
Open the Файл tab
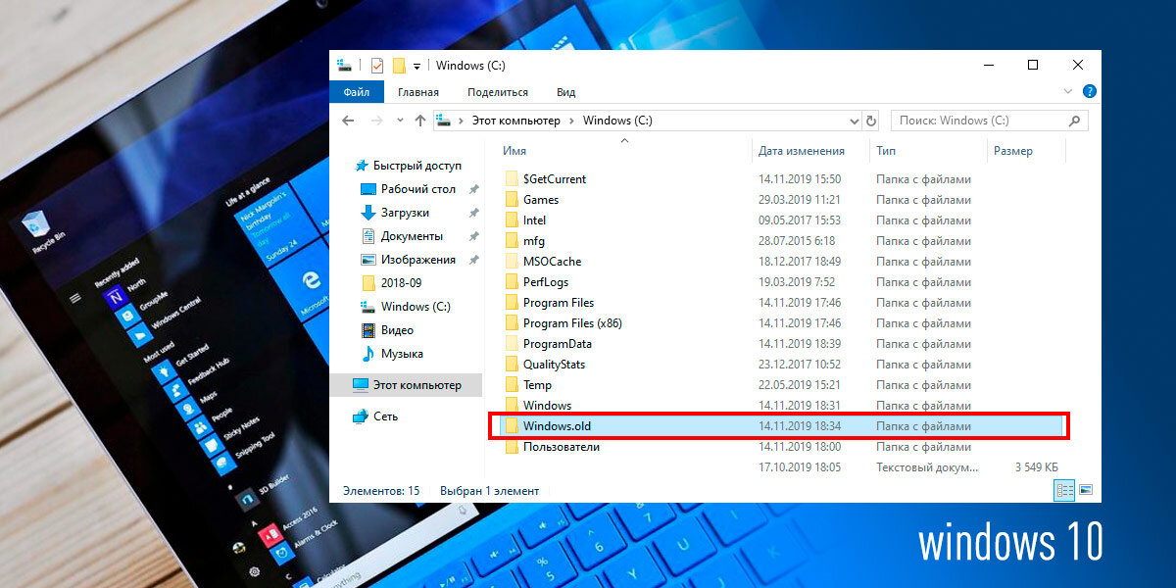(357, 92)
